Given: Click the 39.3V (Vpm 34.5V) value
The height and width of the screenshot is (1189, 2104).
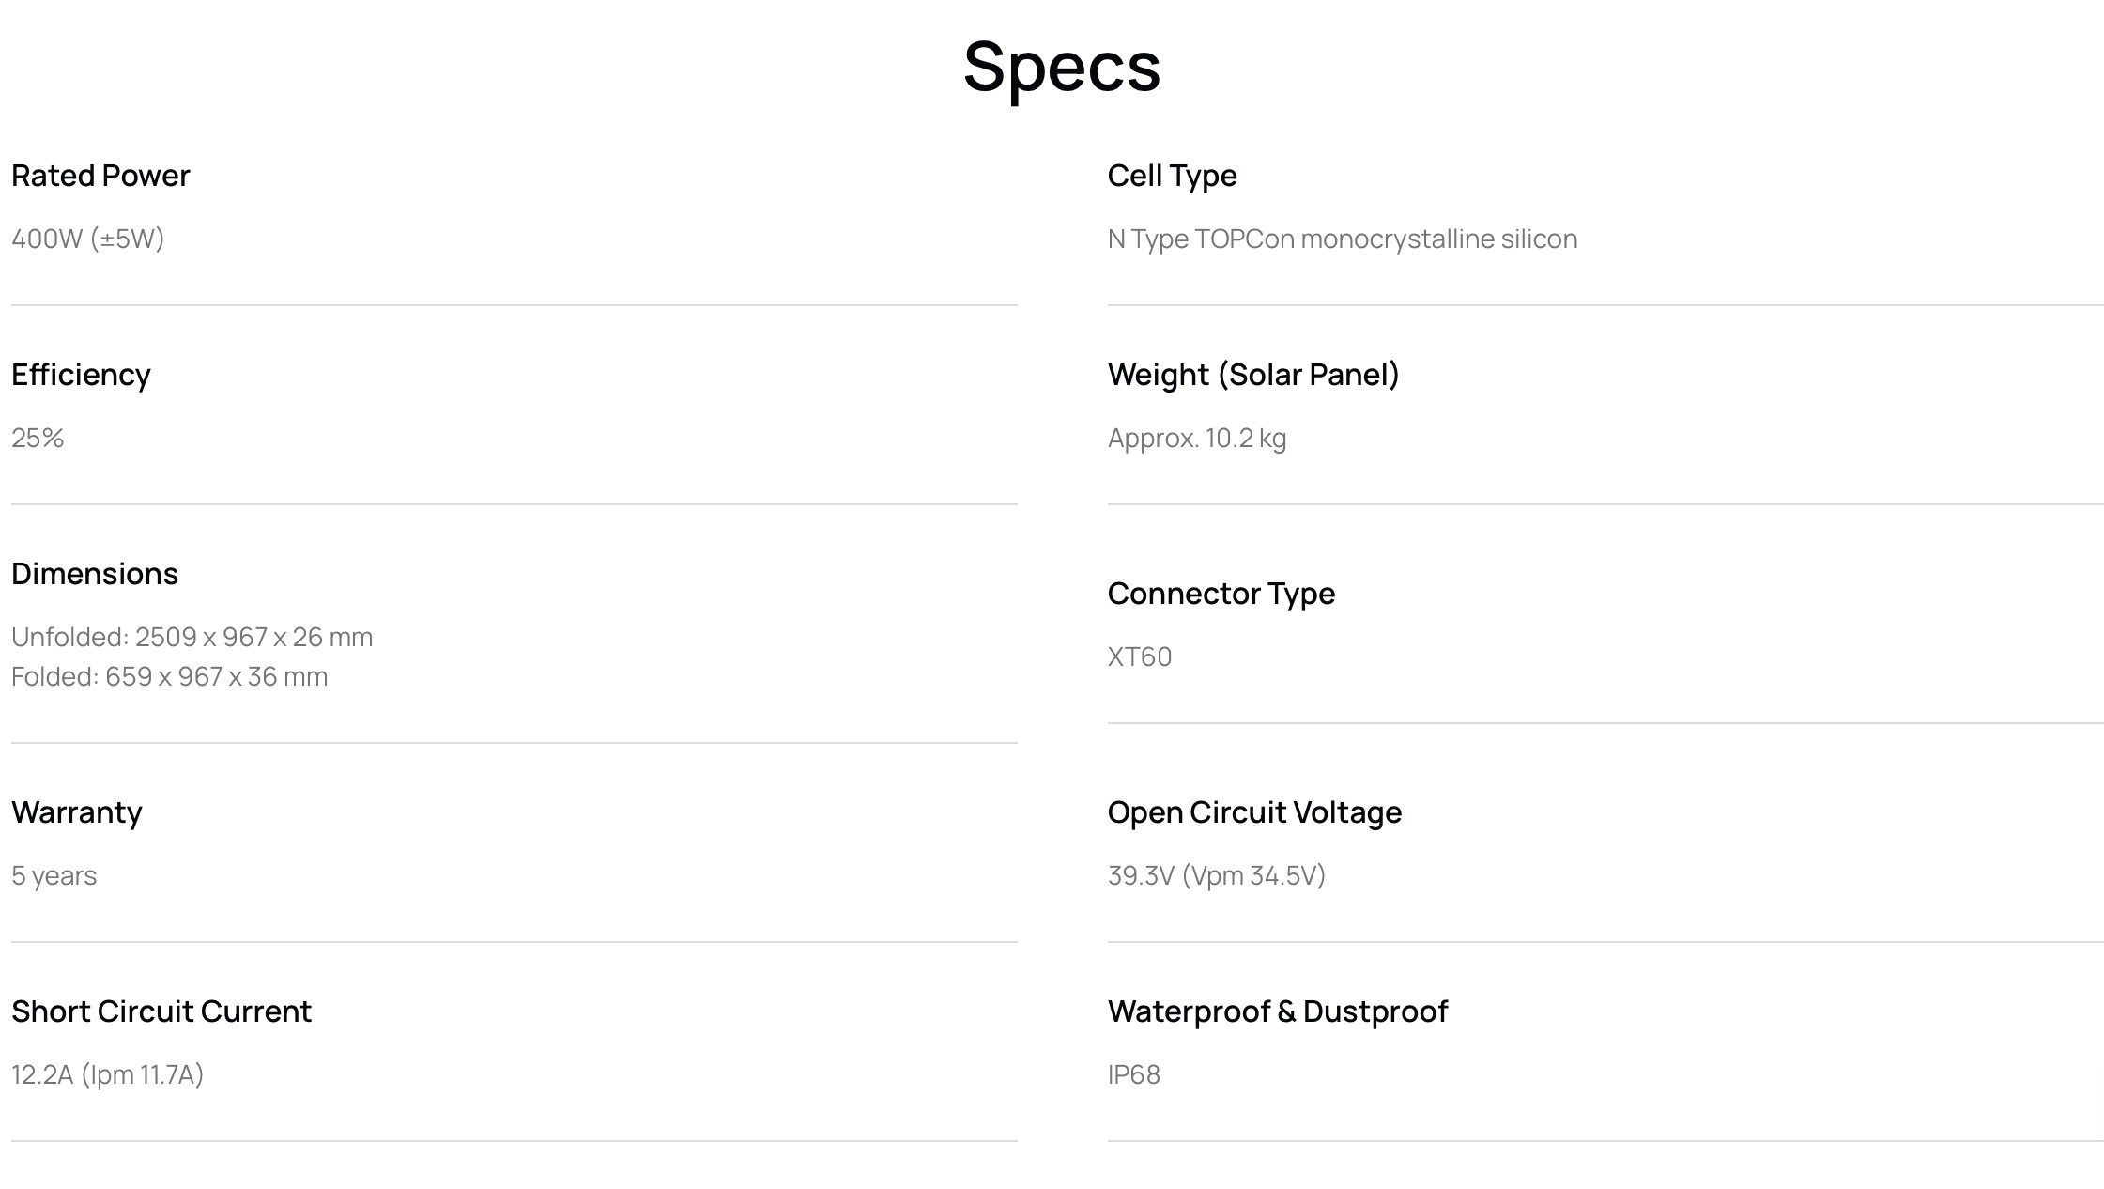Looking at the screenshot, I should pyautogui.click(x=1216, y=875).
